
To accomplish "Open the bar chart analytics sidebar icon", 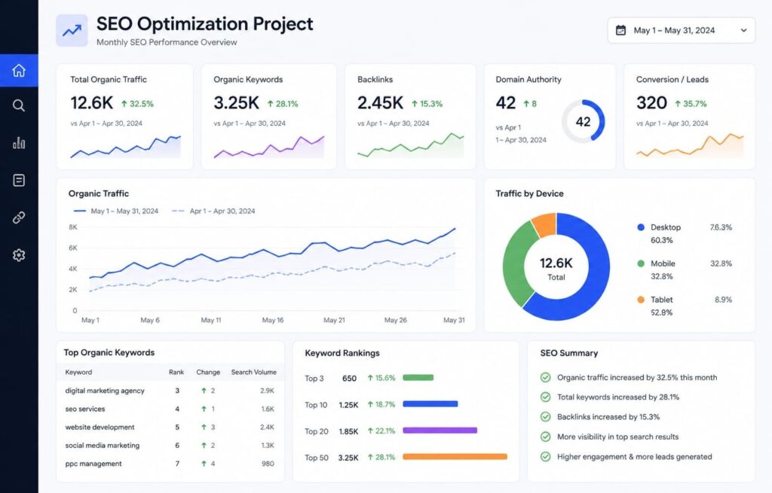I will click(19, 143).
